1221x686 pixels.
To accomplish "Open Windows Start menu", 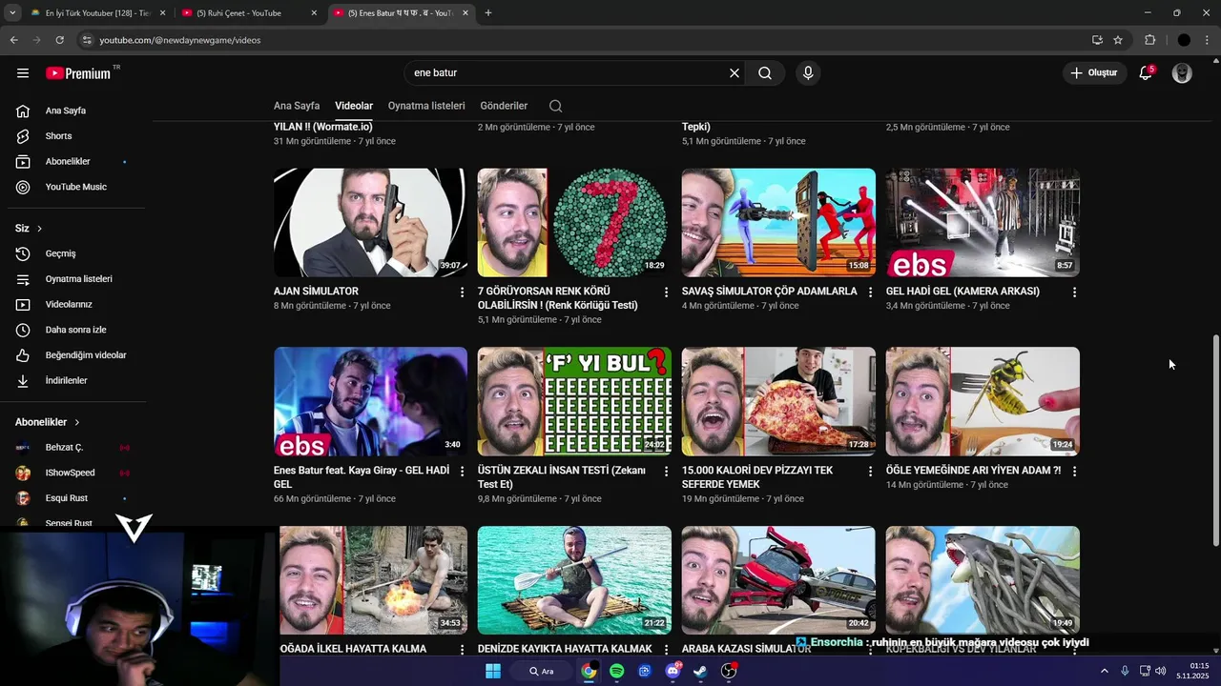I will point(493,671).
